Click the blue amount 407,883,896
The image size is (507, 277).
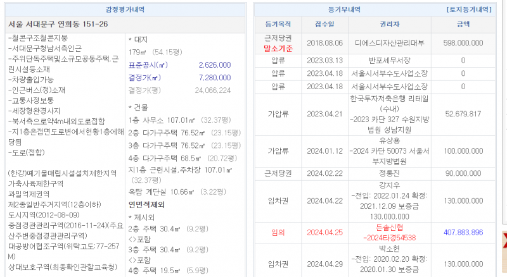pos(463,233)
